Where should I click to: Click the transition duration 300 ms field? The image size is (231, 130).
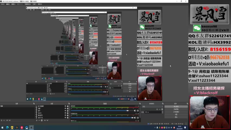[153, 112]
